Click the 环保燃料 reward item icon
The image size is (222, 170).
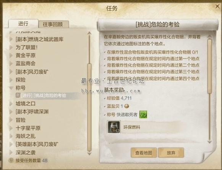click(114, 127)
